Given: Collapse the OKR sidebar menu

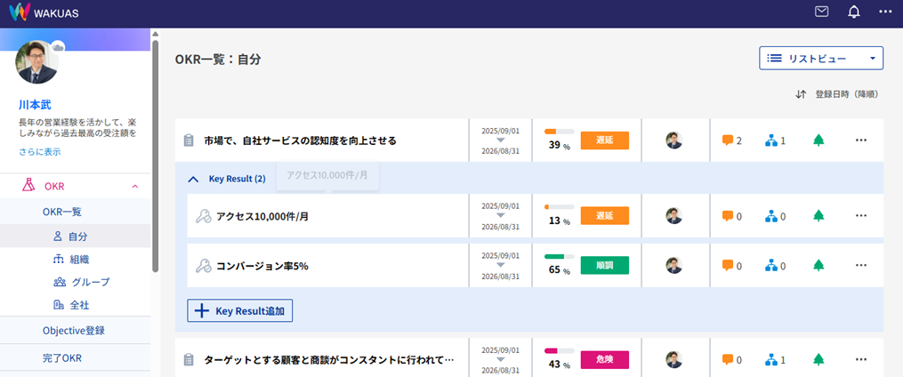Looking at the screenshot, I should click(134, 186).
